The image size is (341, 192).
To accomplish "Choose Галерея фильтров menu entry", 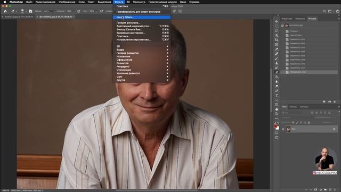I will pos(142,23).
